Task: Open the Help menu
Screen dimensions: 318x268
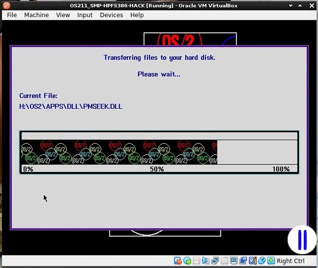Action: tap(137, 15)
